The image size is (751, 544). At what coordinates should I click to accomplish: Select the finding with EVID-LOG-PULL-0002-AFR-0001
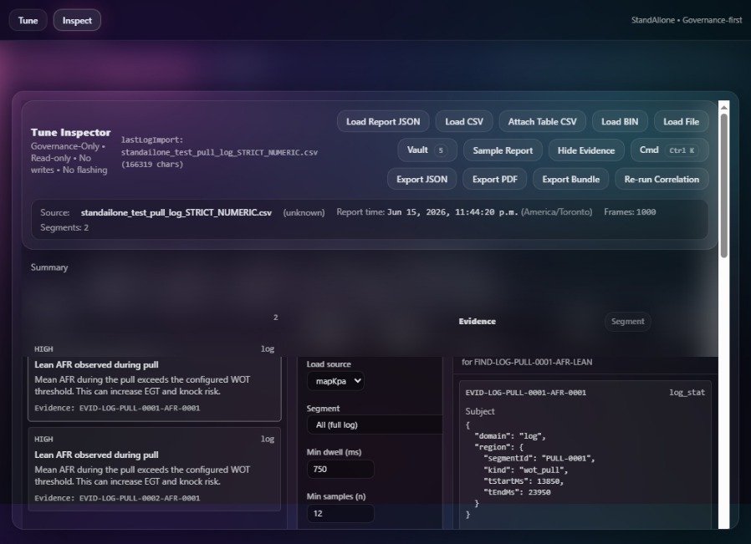(x=154, y=469)
